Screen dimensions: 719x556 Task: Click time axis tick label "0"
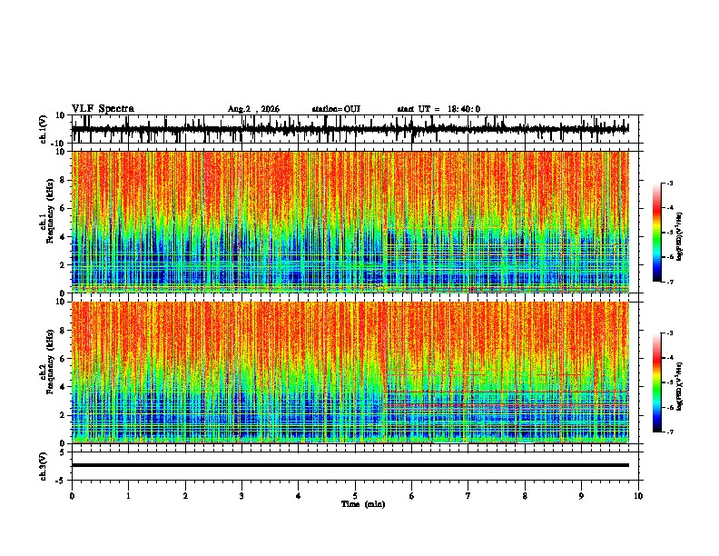click(x=72, y=496)
